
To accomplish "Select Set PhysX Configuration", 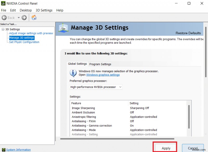I will pyautogui.click(x=24, y=42).
